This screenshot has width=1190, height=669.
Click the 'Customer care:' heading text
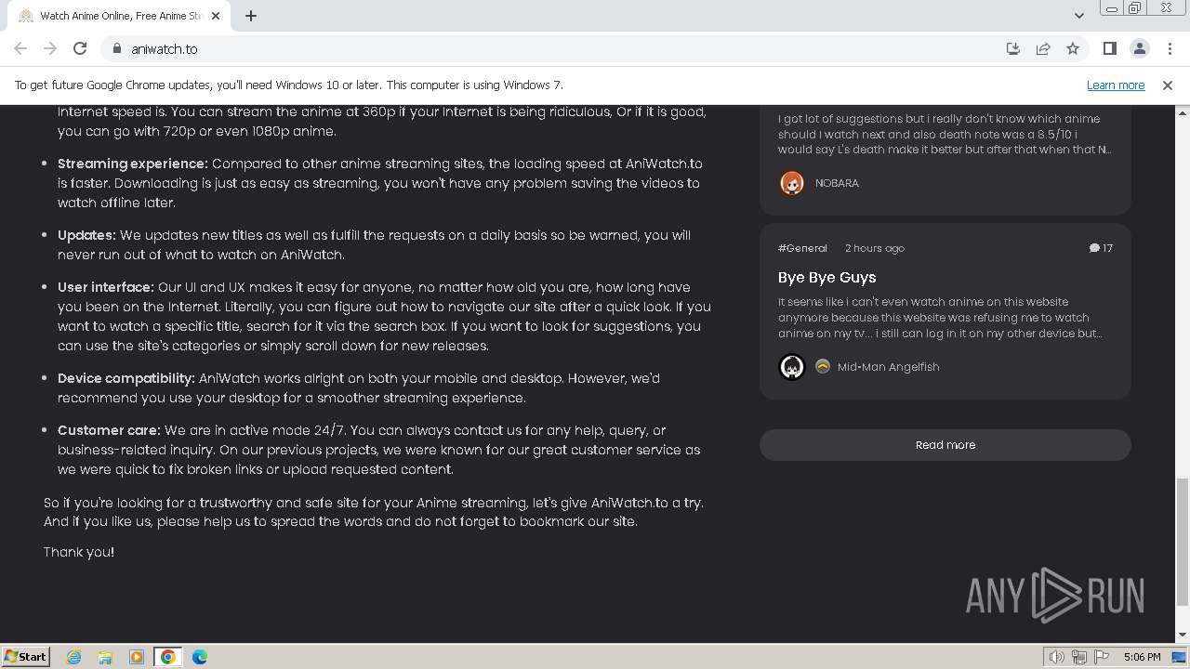(109, 430)
